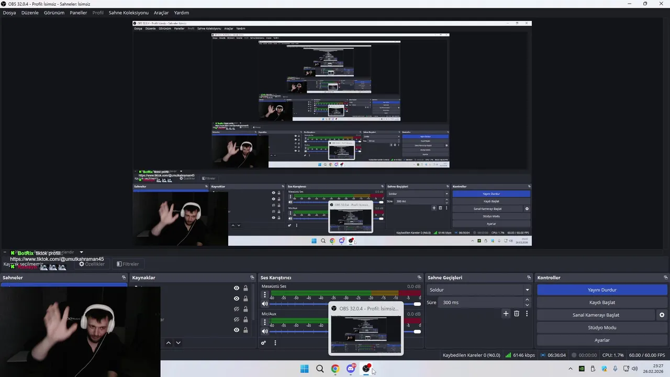Screen dimensions: 670x377
Task: Toggle the second source's eye visibility
Action: [237, 298]
